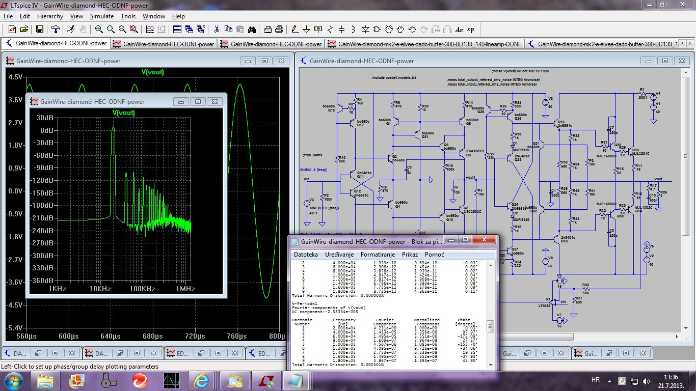Image resolution: width=696 pixels, height=391 pixels.
Task: Click Notepad scrollbar down arrow
Action: (490, 364)
